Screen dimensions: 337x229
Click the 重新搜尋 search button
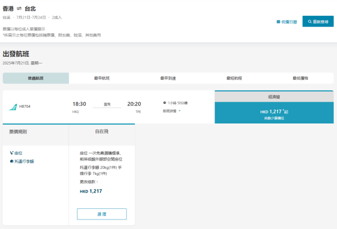click(318, 21)
